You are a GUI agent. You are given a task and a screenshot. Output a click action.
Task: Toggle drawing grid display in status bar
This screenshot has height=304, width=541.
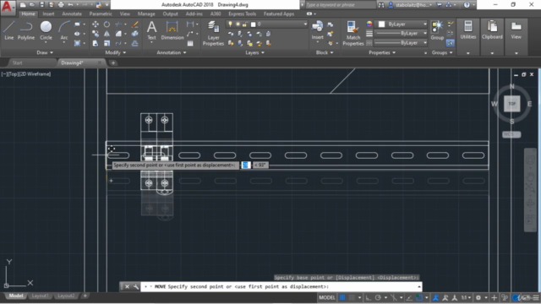pos(342,297)
